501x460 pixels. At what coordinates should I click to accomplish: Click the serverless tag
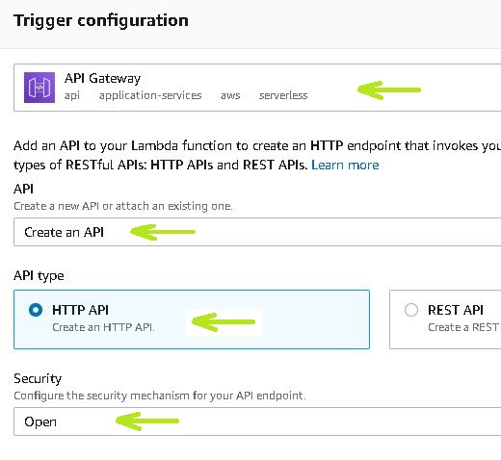pyautogui.click(x=283, y=95)
